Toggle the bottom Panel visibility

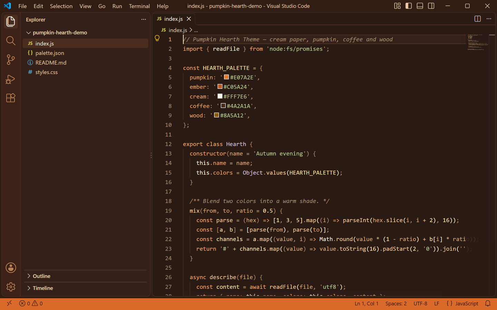click(x=420, y=6)
